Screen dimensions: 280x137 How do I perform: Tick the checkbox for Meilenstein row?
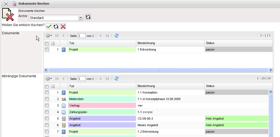click(x=47, y=99)
